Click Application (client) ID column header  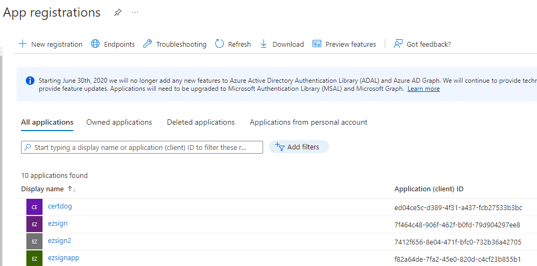(x=429, y=189)
